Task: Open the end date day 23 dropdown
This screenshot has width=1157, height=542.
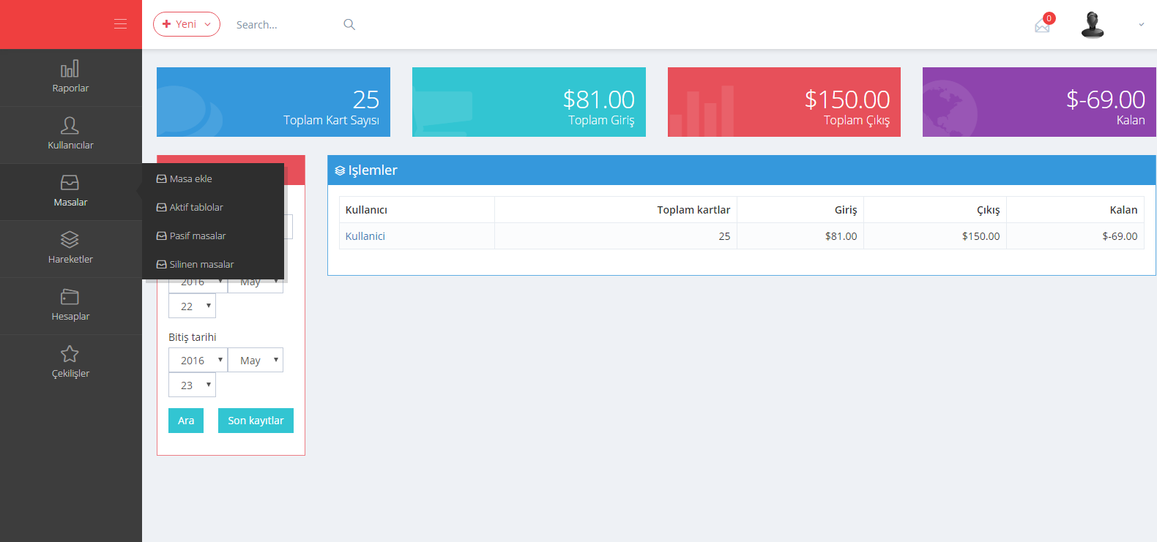Action: click(x=192, y=385)
